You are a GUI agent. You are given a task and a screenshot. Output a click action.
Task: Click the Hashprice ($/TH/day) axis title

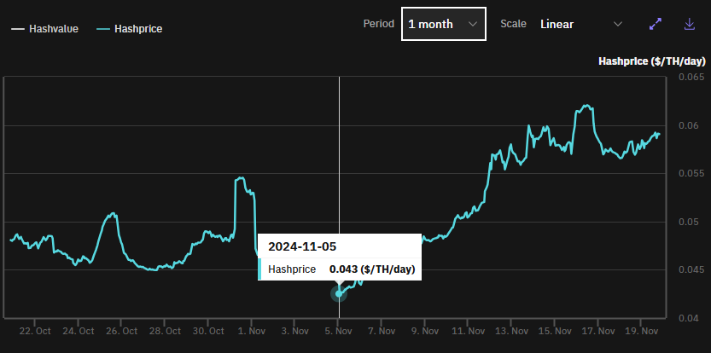coord(650,61)
